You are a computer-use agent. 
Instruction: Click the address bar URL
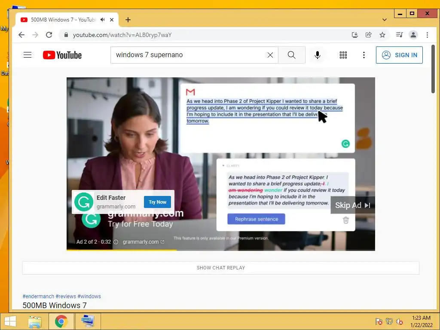[x=122, y=35]
